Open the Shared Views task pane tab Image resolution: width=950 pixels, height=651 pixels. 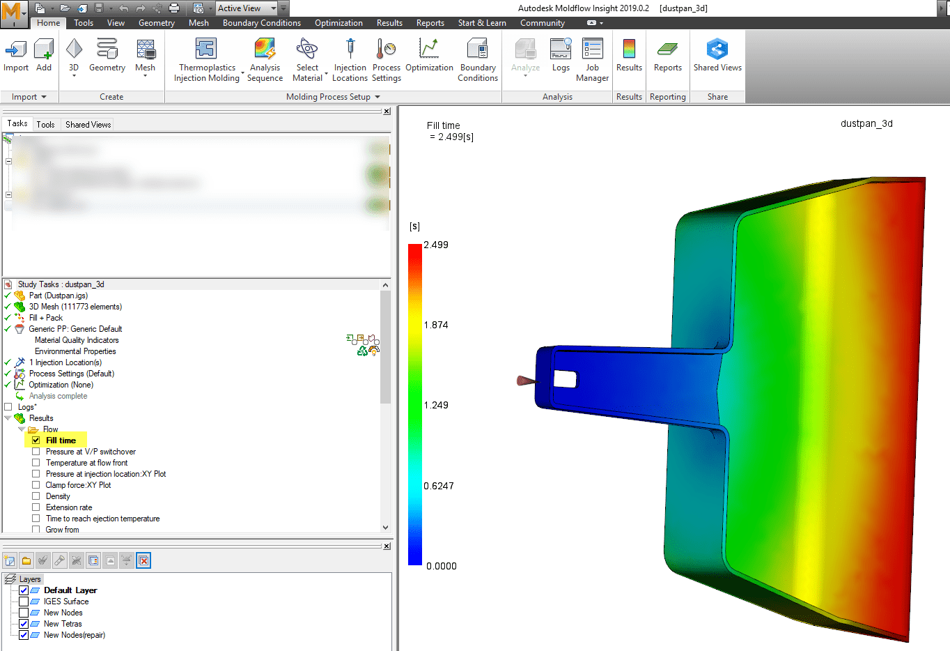point(87,124)
